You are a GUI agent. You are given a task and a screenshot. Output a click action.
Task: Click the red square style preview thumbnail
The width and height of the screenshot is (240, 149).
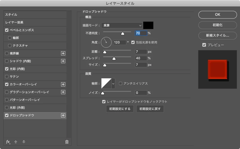(x=218, y=69)
